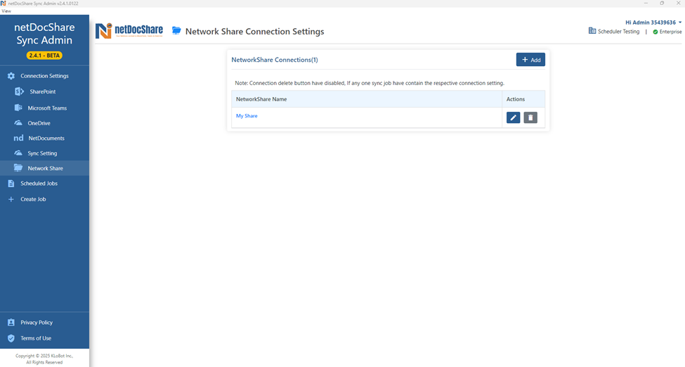Click the Microsoft Teams icon in sidebar

pos(18,108)
